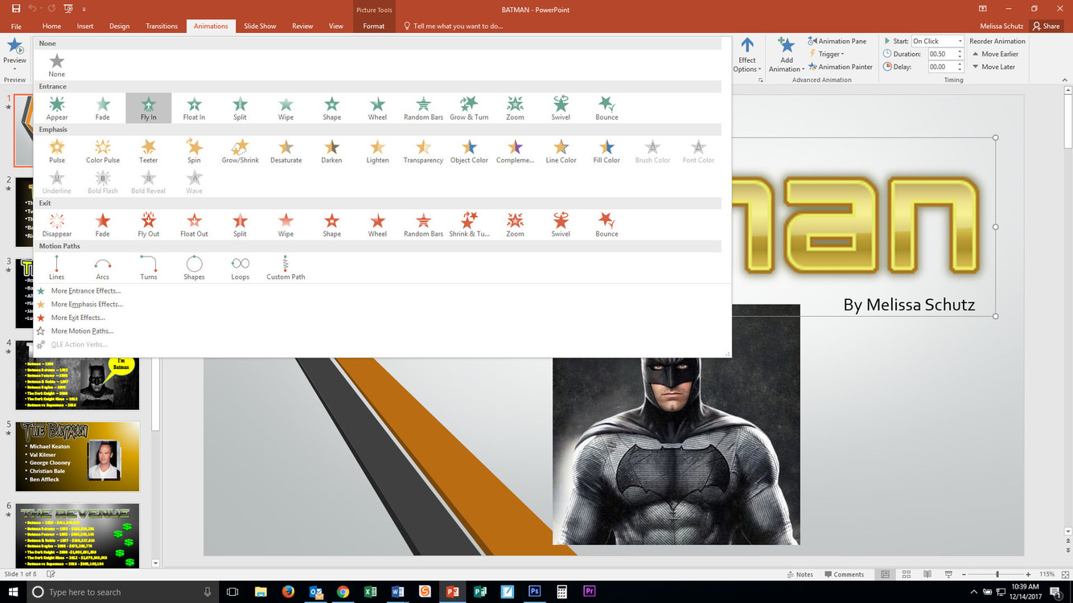The image size is (1073, 603).
Task: Switch to the Transitions tab
Action: [162, 26]
